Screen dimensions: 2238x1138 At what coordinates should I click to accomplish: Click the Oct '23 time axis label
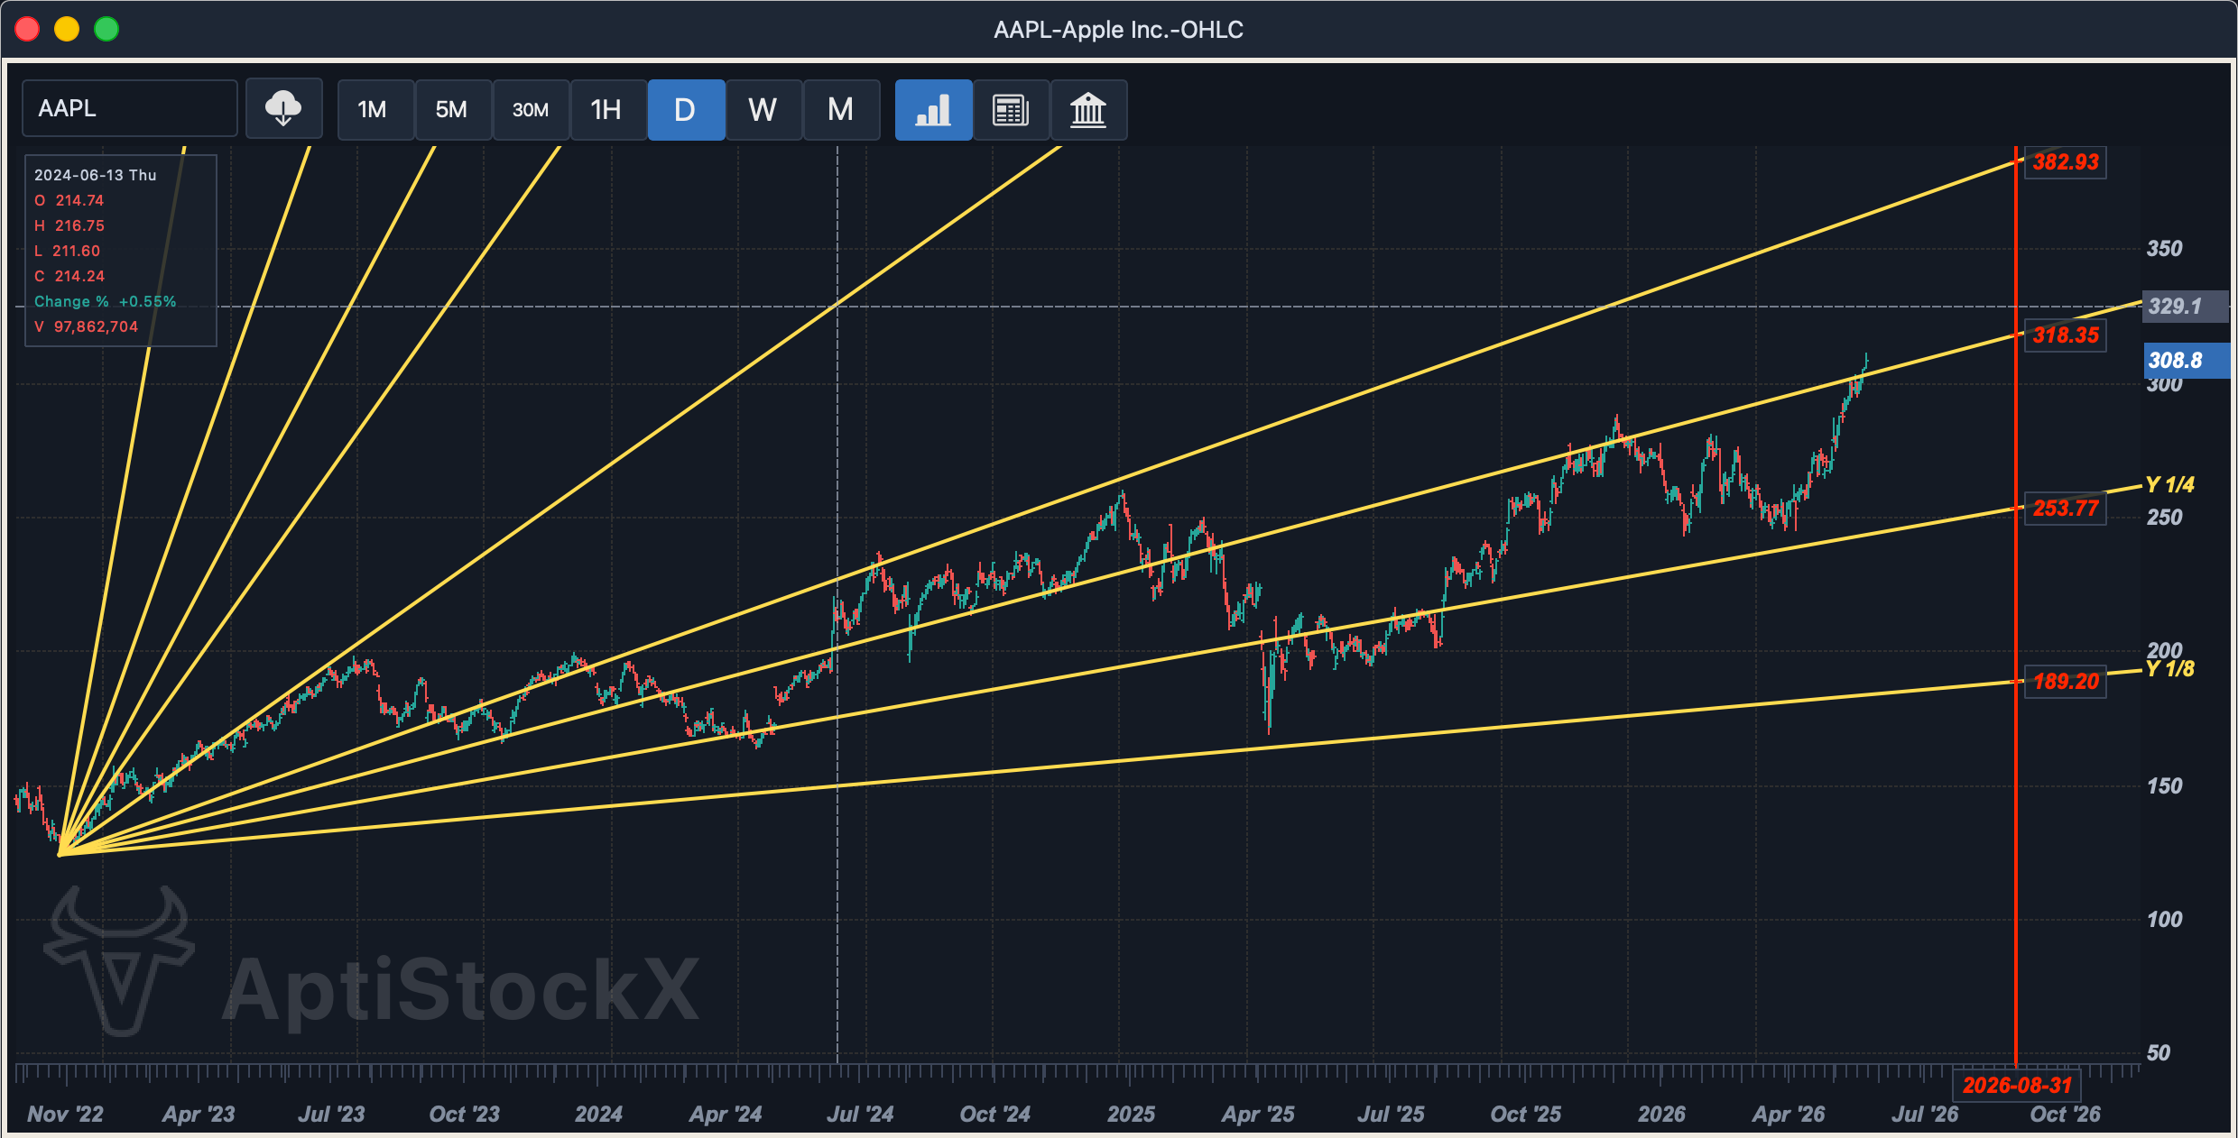pos(464,1115)
